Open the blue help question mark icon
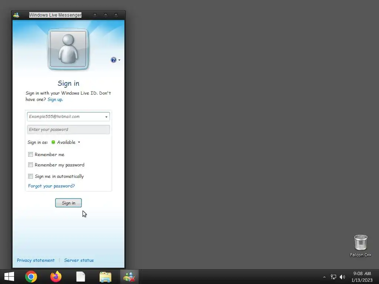The height and width of the screenshot is (284, 379). tap(113, 60)
